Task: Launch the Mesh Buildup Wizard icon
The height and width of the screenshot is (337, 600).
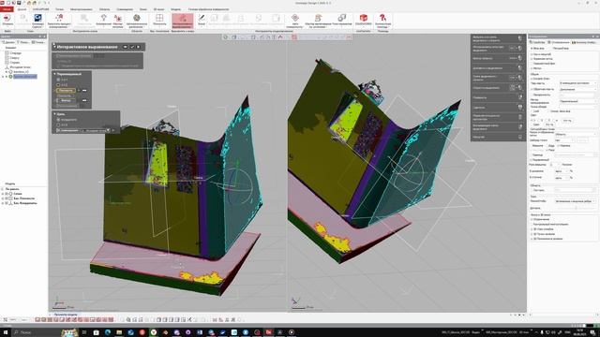Action: (118, 21)
